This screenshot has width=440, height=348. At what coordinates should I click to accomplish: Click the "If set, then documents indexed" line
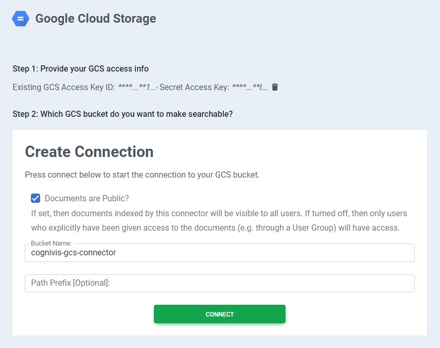(x=219, y=213)
